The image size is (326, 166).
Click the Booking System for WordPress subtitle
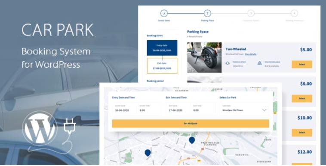click(56, 58)
